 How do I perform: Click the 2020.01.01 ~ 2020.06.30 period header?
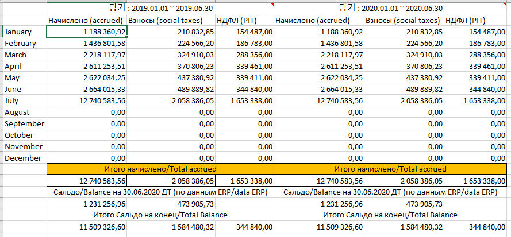point(391,9)
